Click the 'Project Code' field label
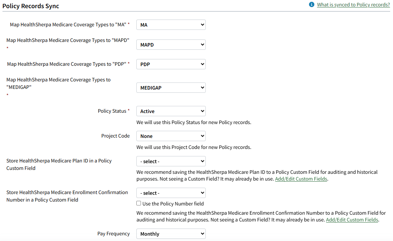The image size is (393, 241). point(116,136)
